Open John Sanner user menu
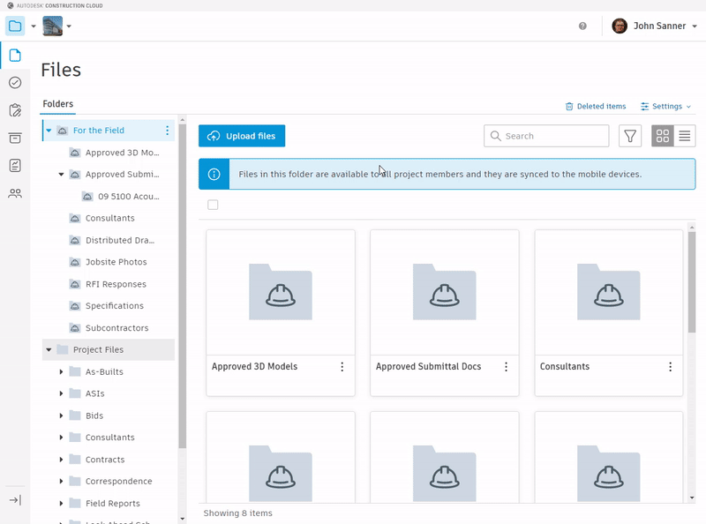 coord(654,26)
